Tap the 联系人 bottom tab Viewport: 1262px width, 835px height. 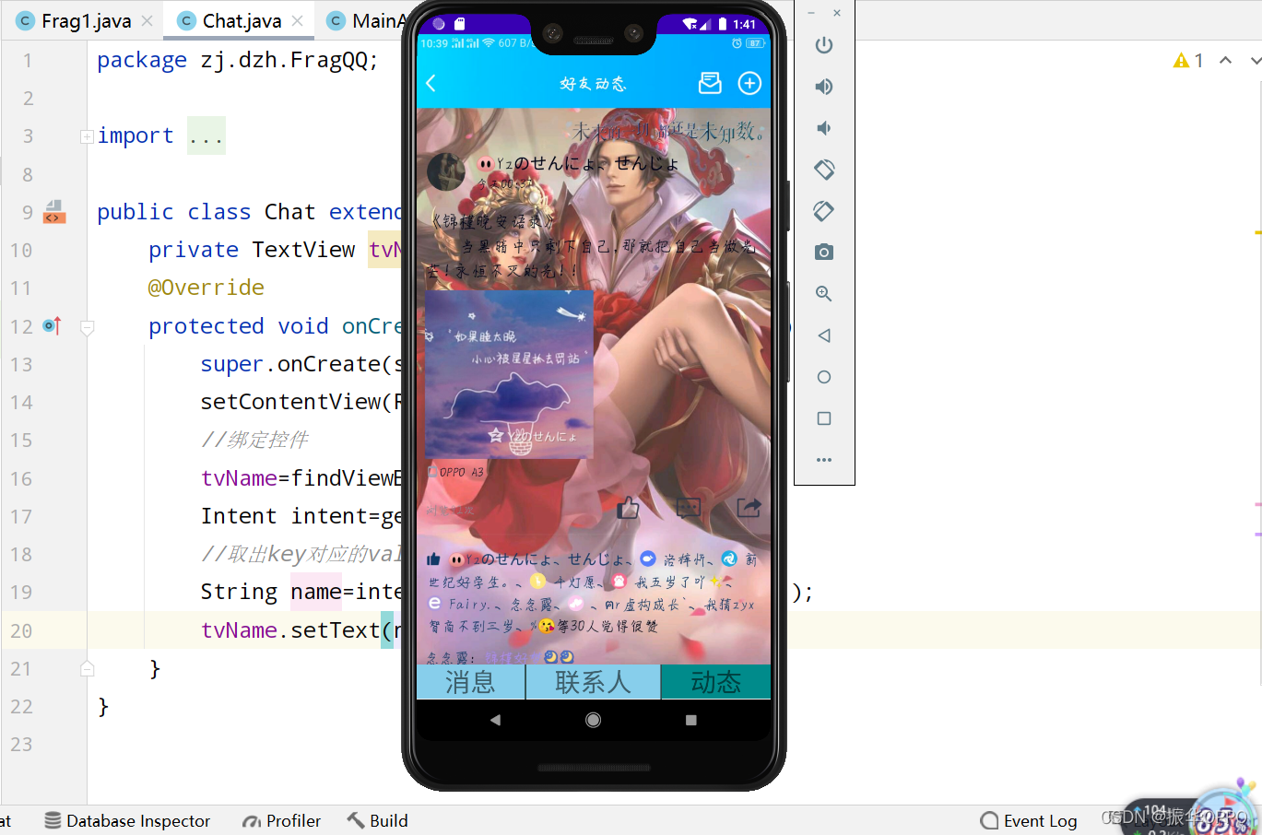pos(593,682)
